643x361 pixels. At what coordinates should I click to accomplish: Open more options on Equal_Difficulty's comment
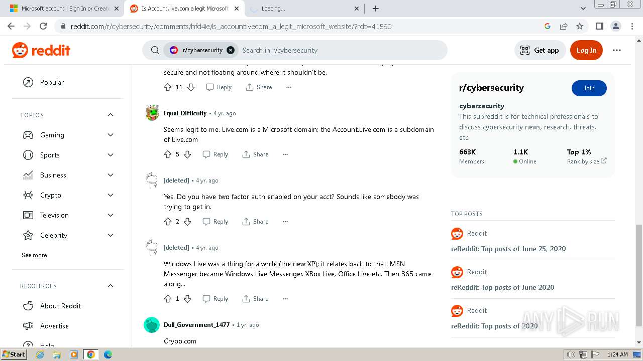(285, 154)
